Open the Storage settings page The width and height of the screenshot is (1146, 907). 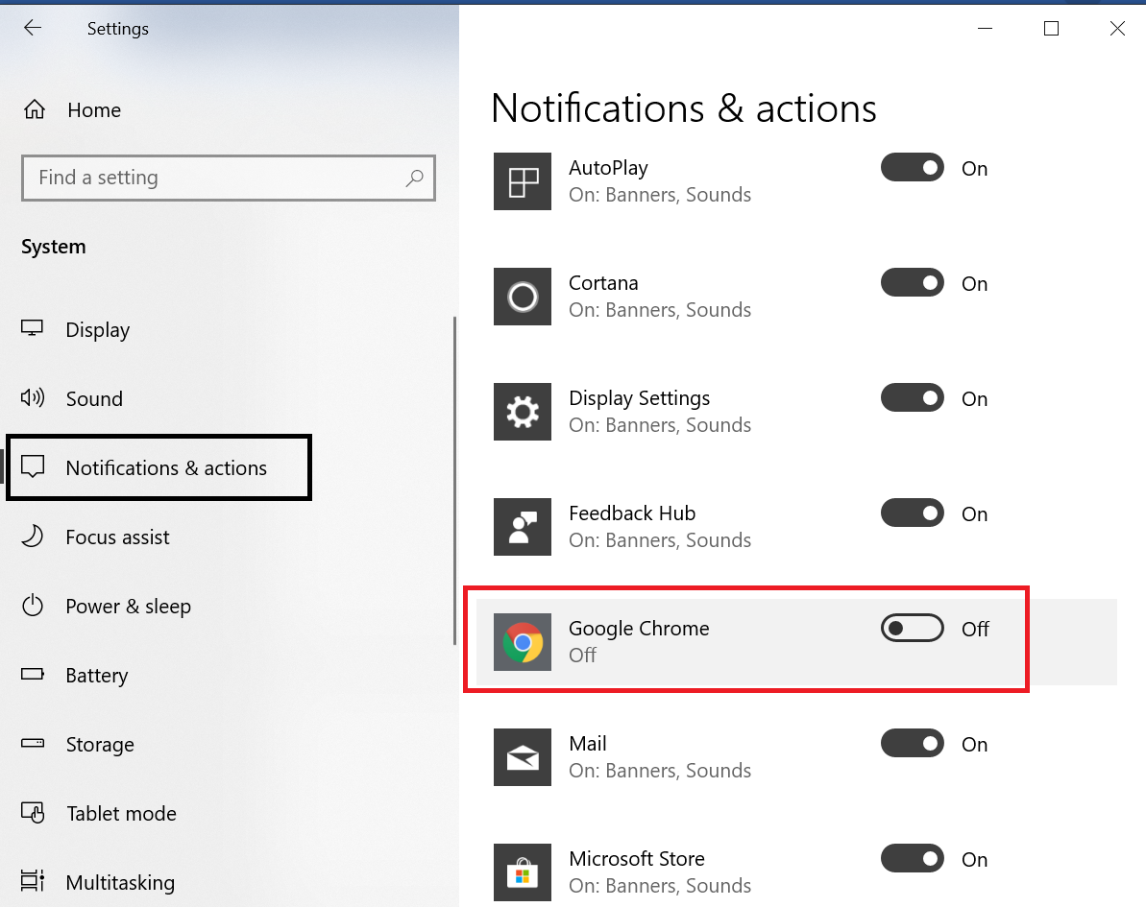[99, 745]
